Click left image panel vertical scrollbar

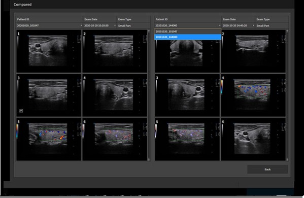(149, 95)
